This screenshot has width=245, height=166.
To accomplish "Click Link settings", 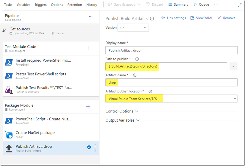I will 174,18.
